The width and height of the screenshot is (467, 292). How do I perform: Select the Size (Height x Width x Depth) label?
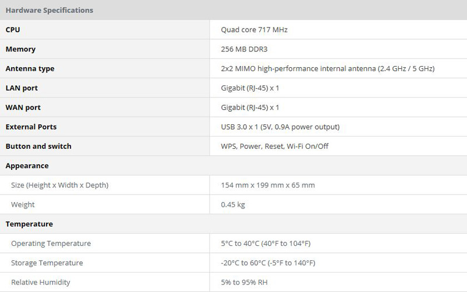pyautogui.click(x=60, y=185)
